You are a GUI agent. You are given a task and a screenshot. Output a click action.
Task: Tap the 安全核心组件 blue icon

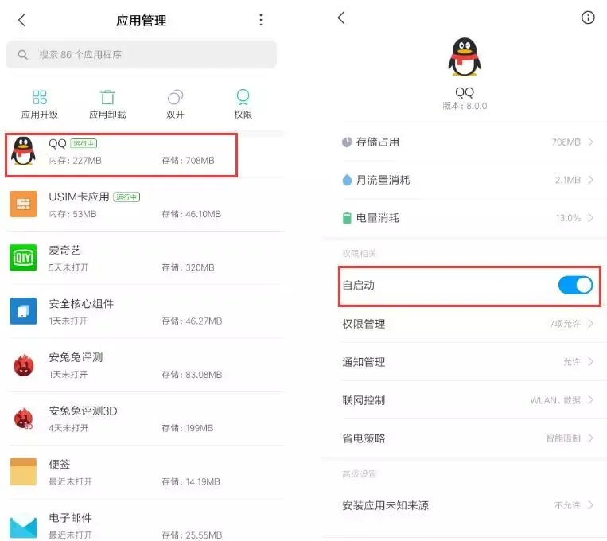click(23, 311)
